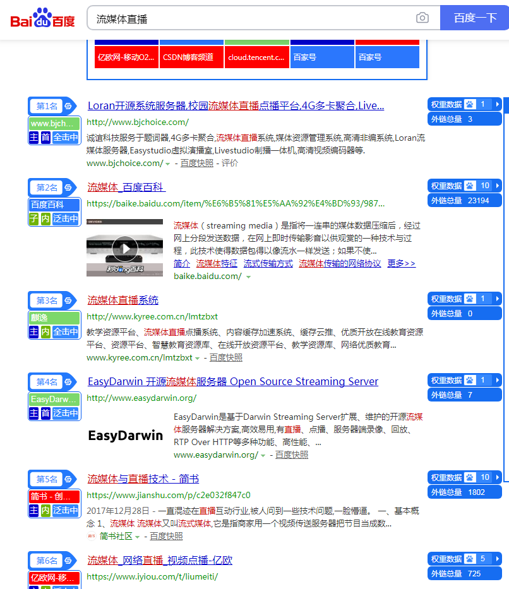Click paw icon in EasyDarwin result's 权重数据
The height and width of the screenshot is (589, 509).
(470, 381)
